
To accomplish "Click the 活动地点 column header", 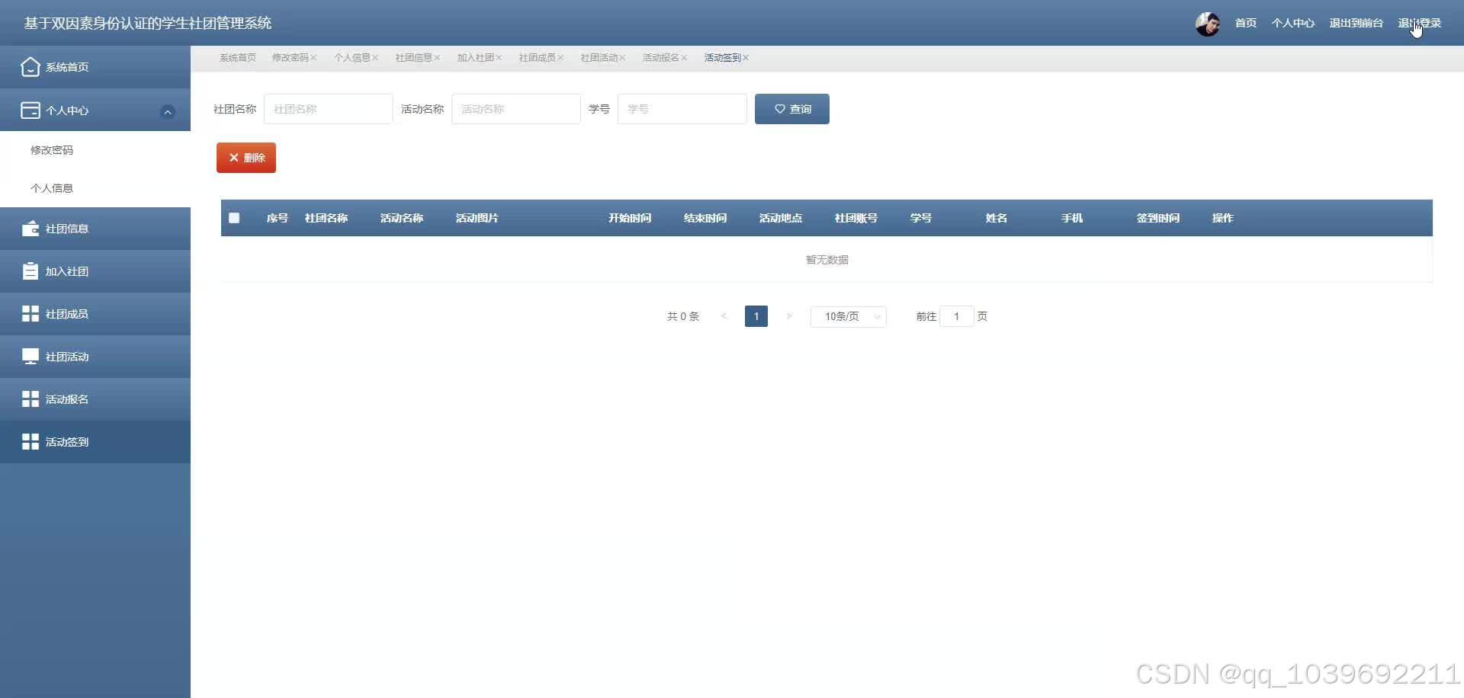I will coord(781,219).
